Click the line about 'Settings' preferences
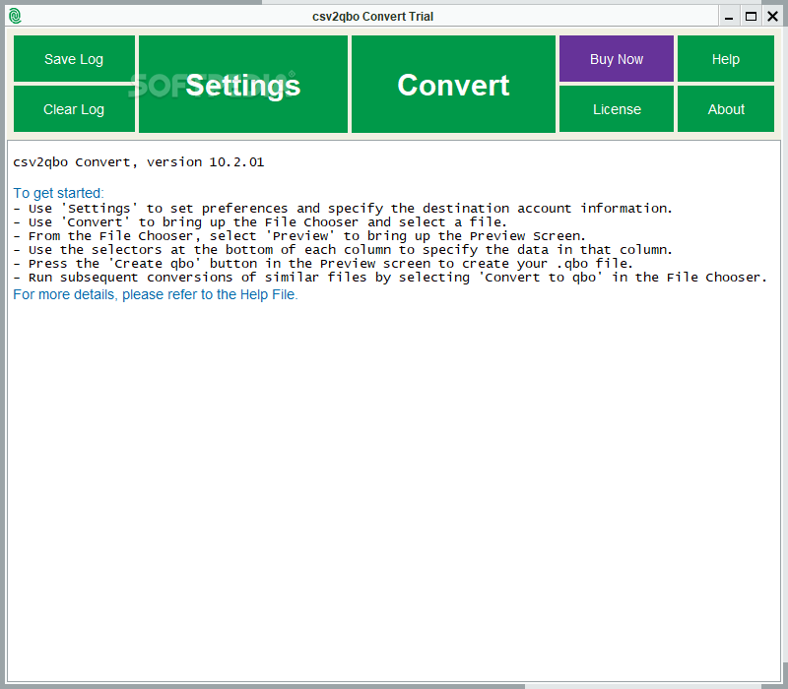This screenshot has width=788, height=689. tap(343, 208)
